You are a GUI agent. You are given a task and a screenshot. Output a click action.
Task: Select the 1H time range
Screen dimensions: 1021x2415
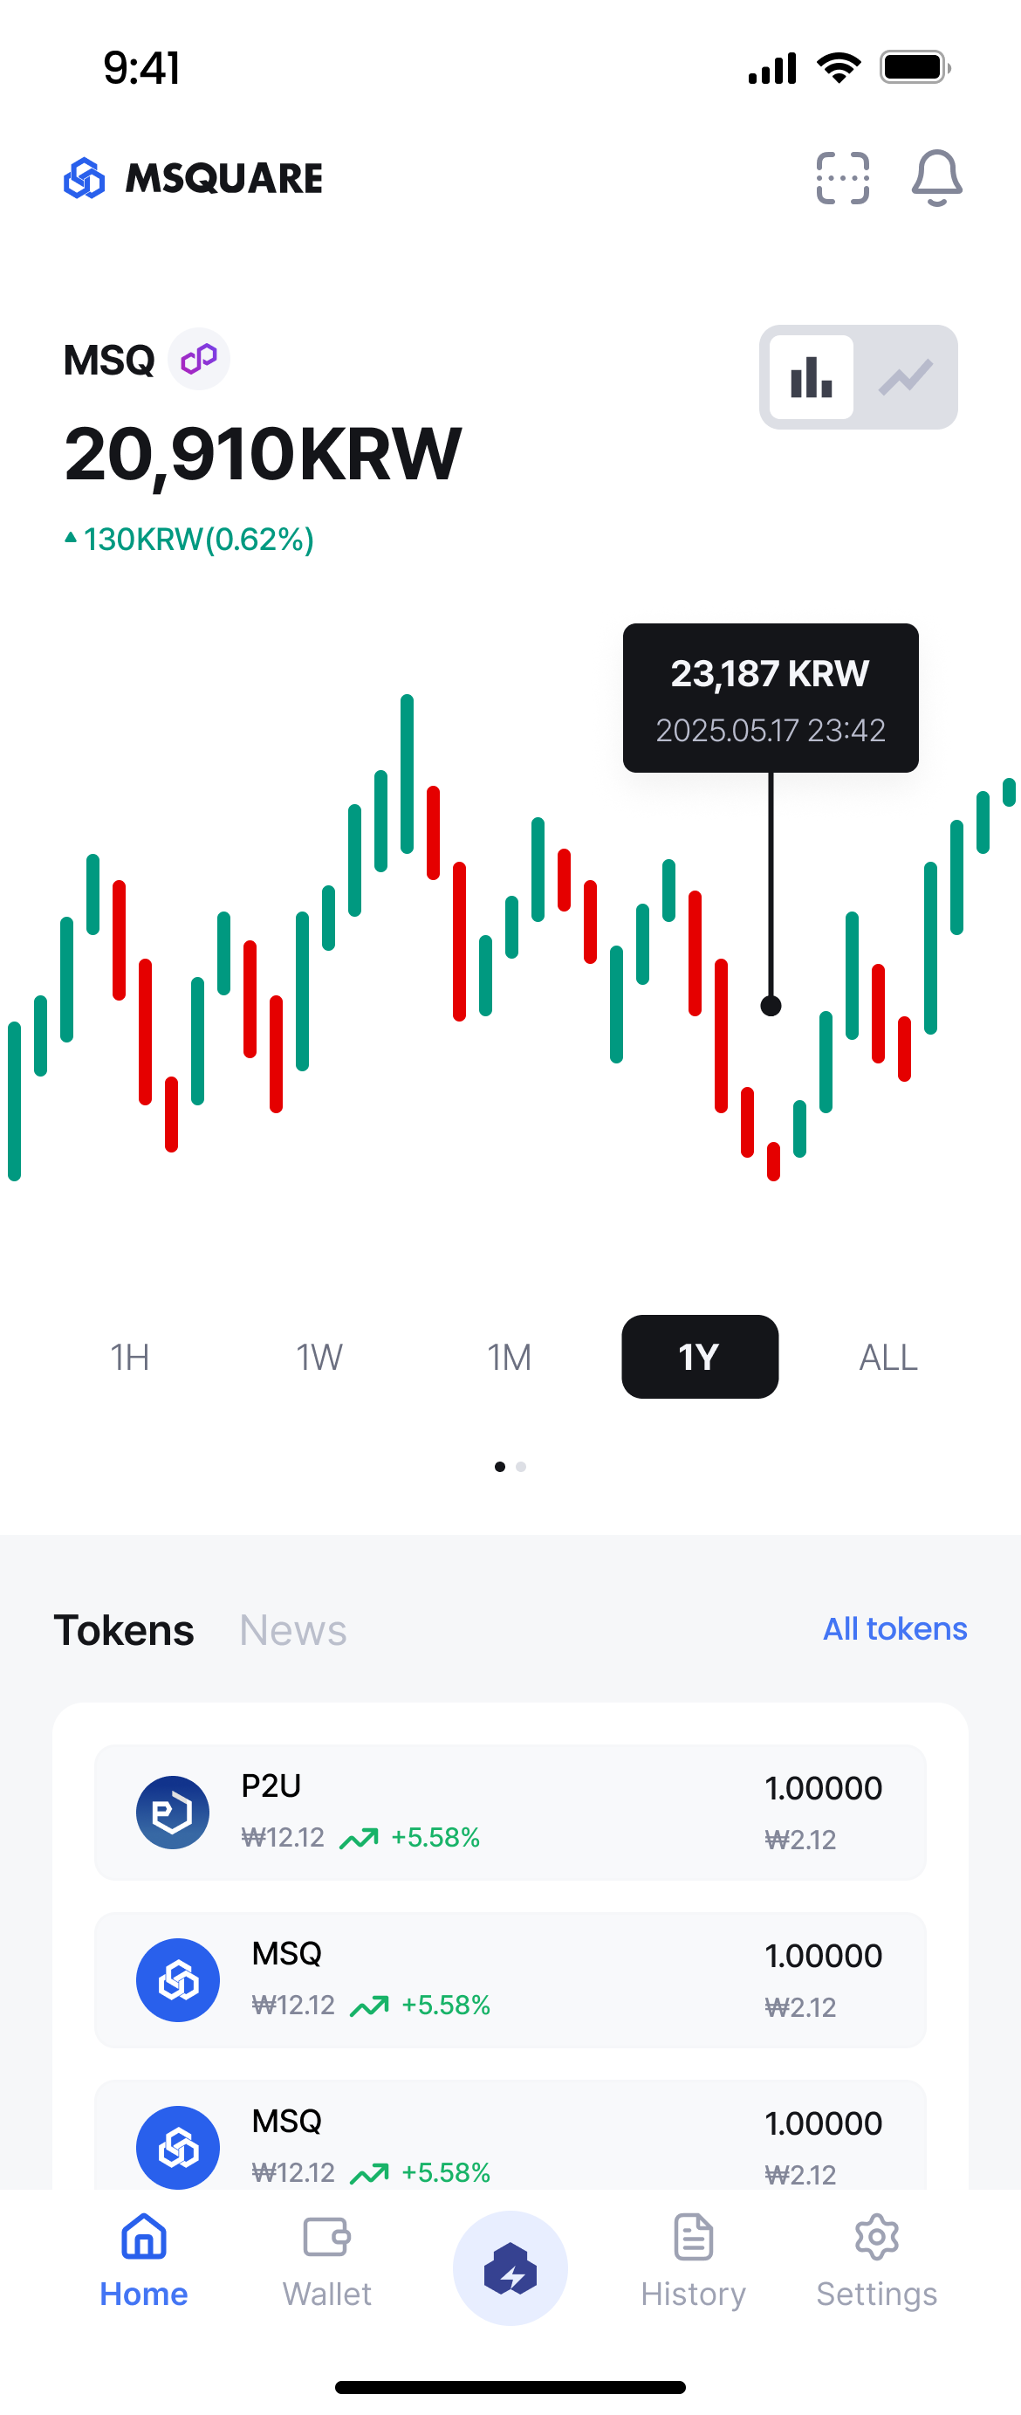(130, 1357)
